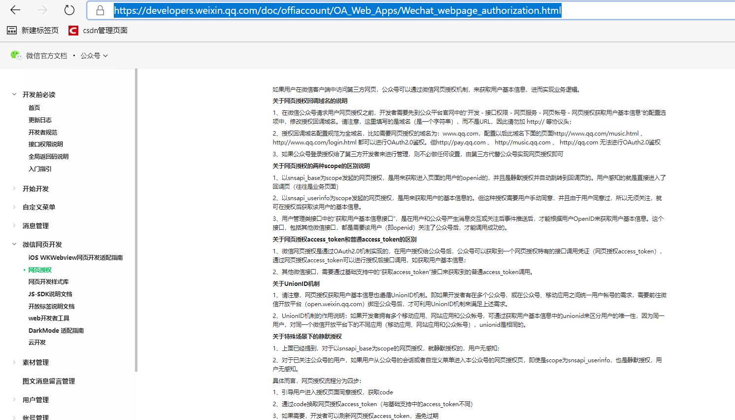This screenshot has height=420, width=735.
Task: Open the csdn管理页面 bookmark
Action: [x=98, y=31]
